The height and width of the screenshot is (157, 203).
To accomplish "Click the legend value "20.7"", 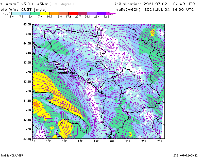I will click(x=78, y=17).
